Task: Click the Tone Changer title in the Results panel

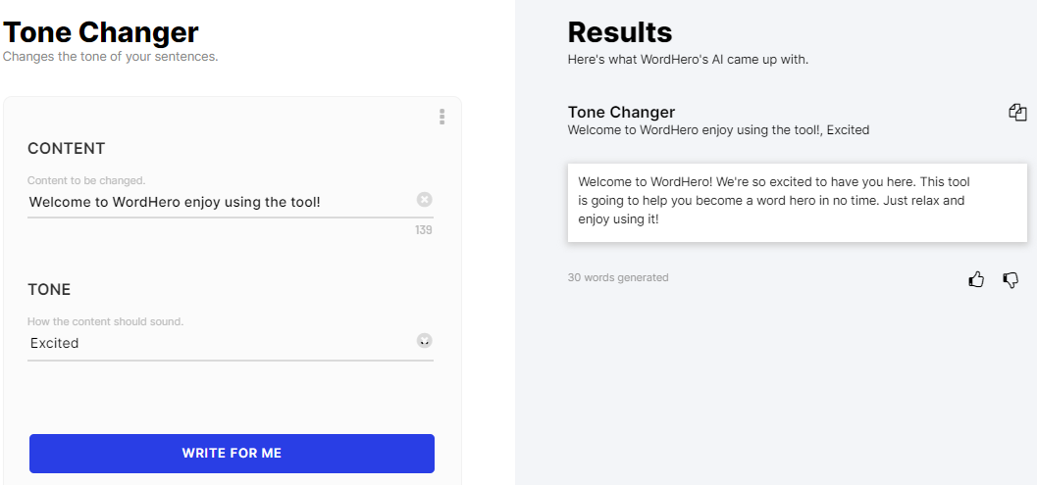Action: pyautogui.click(x=621, y=113)
